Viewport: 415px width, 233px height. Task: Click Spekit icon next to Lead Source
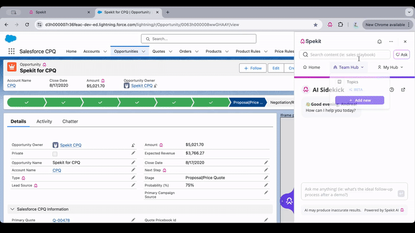click(x=36, y=186)
